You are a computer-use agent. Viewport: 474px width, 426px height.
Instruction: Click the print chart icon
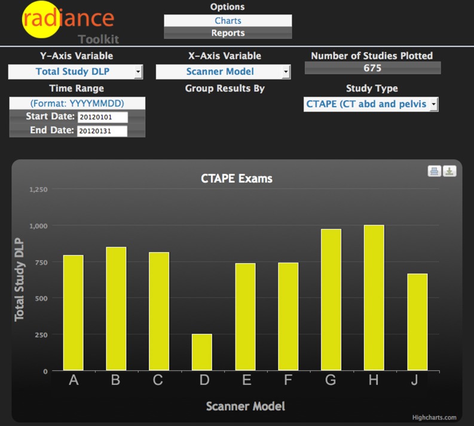pos(434,171)
